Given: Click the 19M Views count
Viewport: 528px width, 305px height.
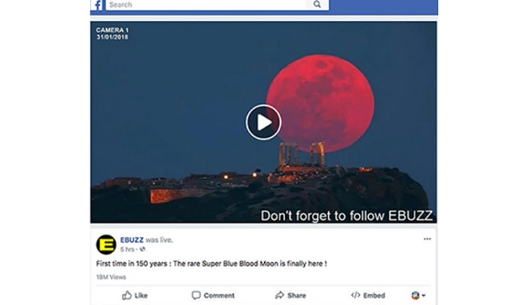Looking at the screenshot, I should click(111, 277).
